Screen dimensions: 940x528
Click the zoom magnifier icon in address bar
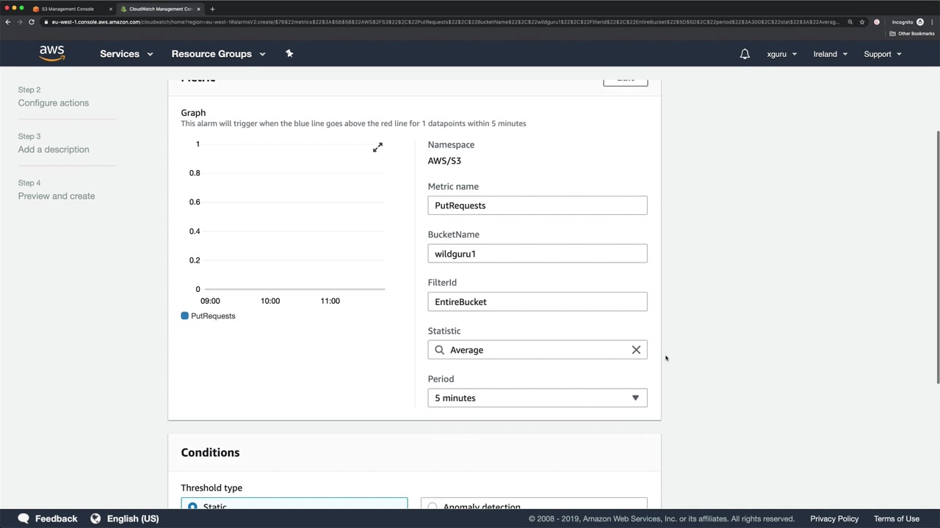coord(850,22)
